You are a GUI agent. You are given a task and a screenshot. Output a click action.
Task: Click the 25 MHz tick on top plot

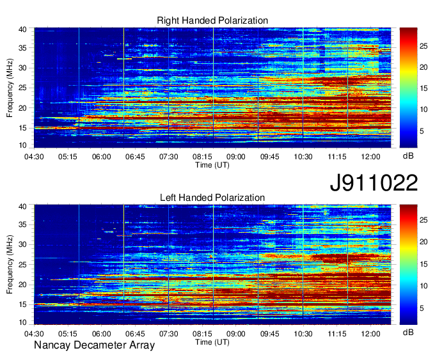click(22, 88)
